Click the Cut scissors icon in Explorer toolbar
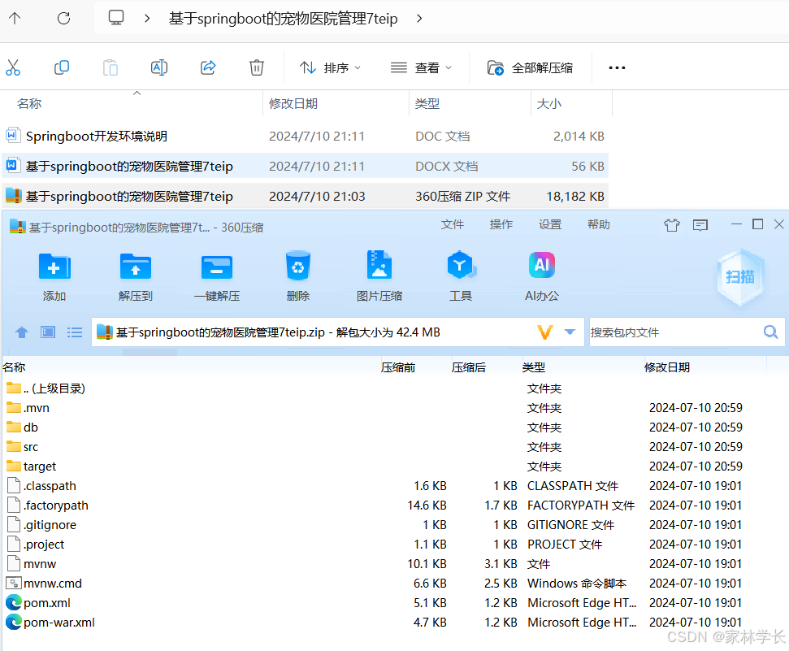Image resolution: width=789 pixels, height=651 pixels. tap(13, 67)
